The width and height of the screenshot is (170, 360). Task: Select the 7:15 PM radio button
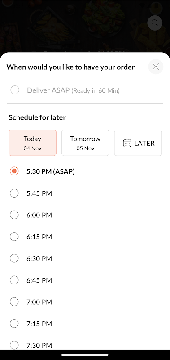[x=14, y=324]
